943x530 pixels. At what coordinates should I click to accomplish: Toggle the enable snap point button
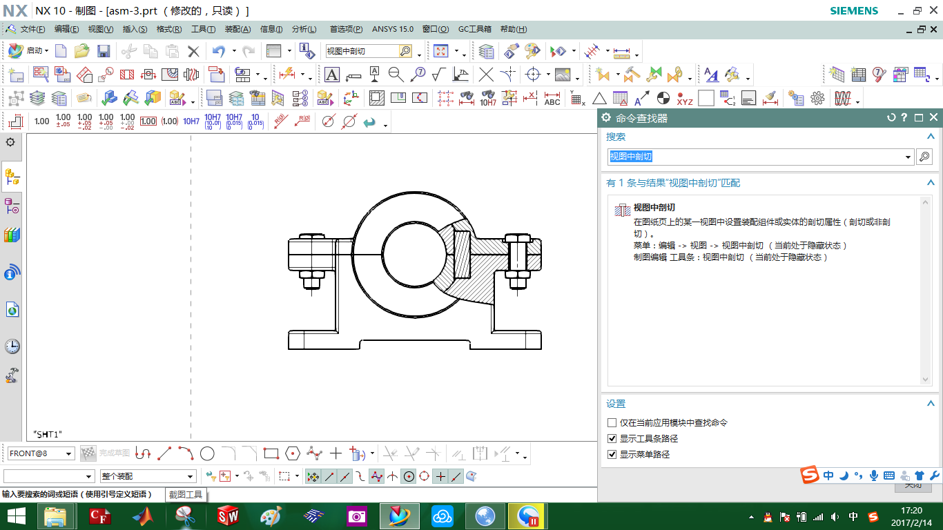tap(313, 476)
